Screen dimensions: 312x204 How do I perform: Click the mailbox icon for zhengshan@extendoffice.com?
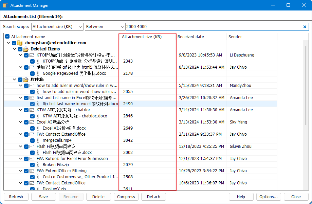pos(20,43)
